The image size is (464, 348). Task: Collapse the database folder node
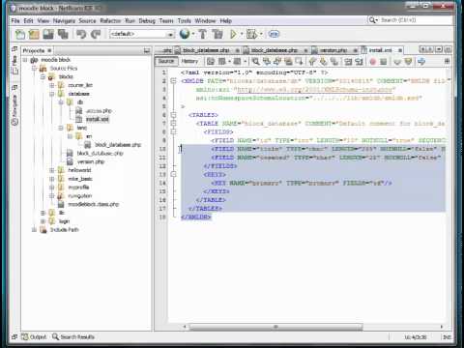click(52, 94)
